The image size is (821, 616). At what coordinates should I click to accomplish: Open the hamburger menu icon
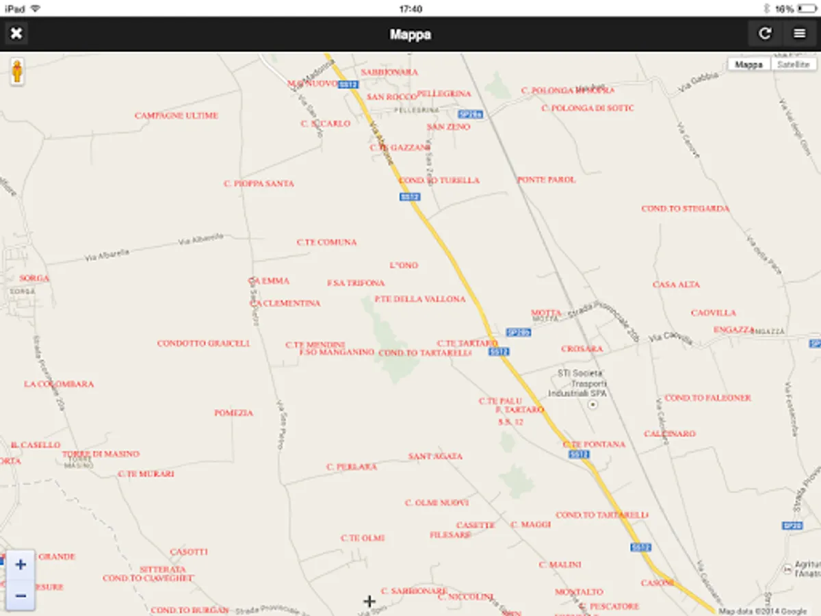[x=799, y=34]
